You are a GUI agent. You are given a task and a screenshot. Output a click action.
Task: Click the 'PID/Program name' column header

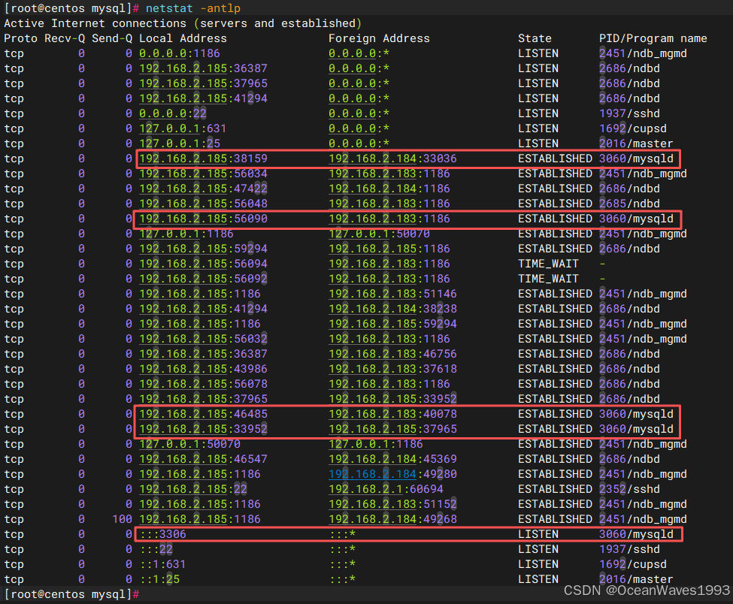[x=653, y=38]
